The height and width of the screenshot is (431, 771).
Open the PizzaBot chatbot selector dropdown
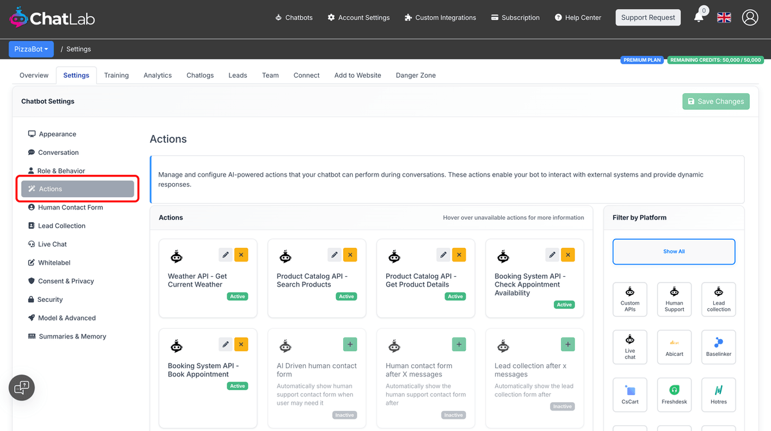pos(31,49)
